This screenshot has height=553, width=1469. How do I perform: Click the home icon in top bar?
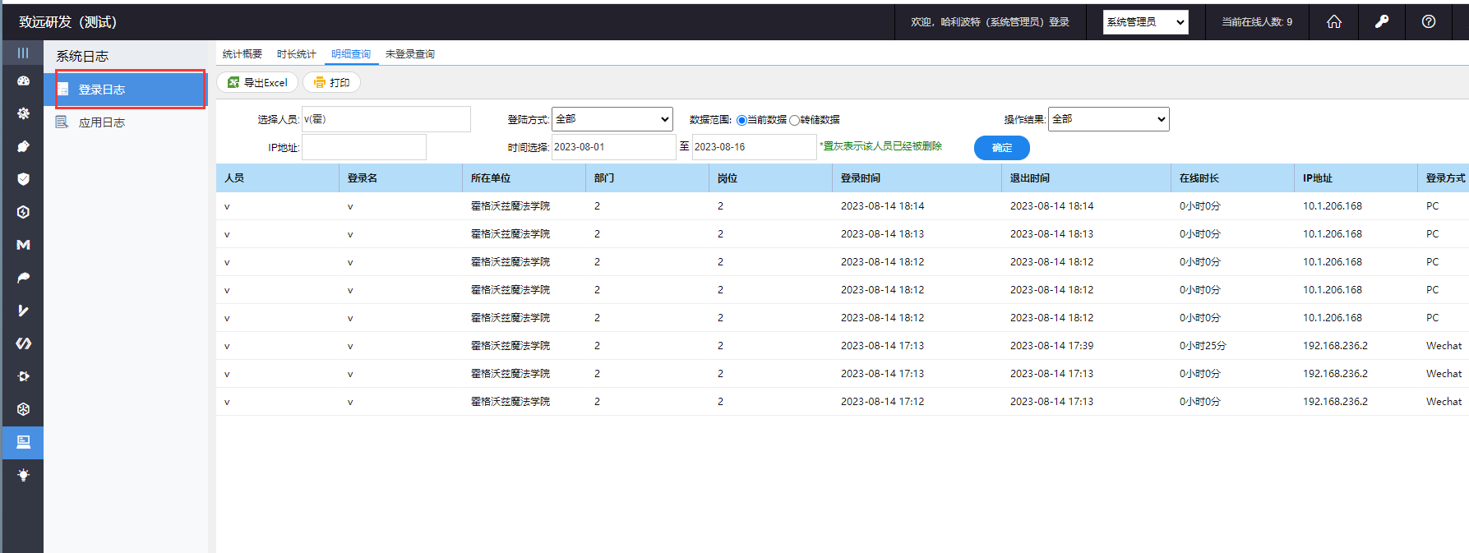(1333, 22)
